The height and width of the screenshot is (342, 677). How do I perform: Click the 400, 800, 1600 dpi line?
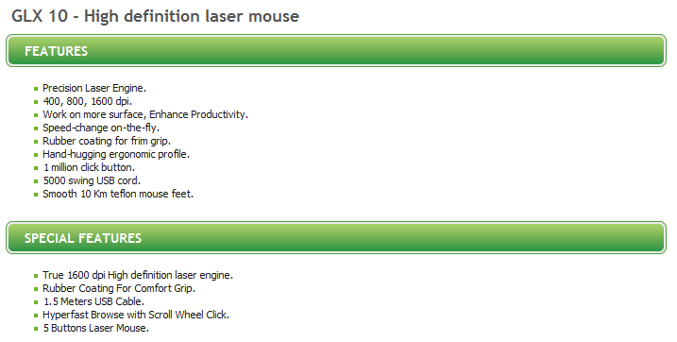tap(87, 101)
